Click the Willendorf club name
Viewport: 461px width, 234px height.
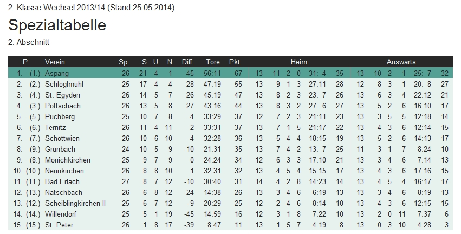pyautogui.click(x=62, y=214)
